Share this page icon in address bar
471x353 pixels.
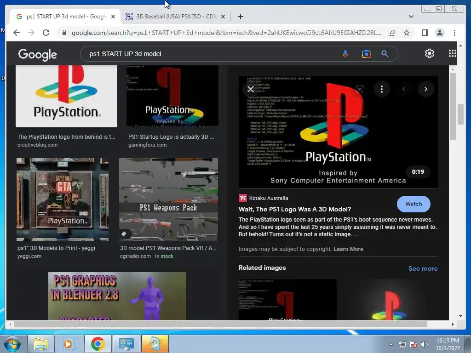(x=392, y=33)
